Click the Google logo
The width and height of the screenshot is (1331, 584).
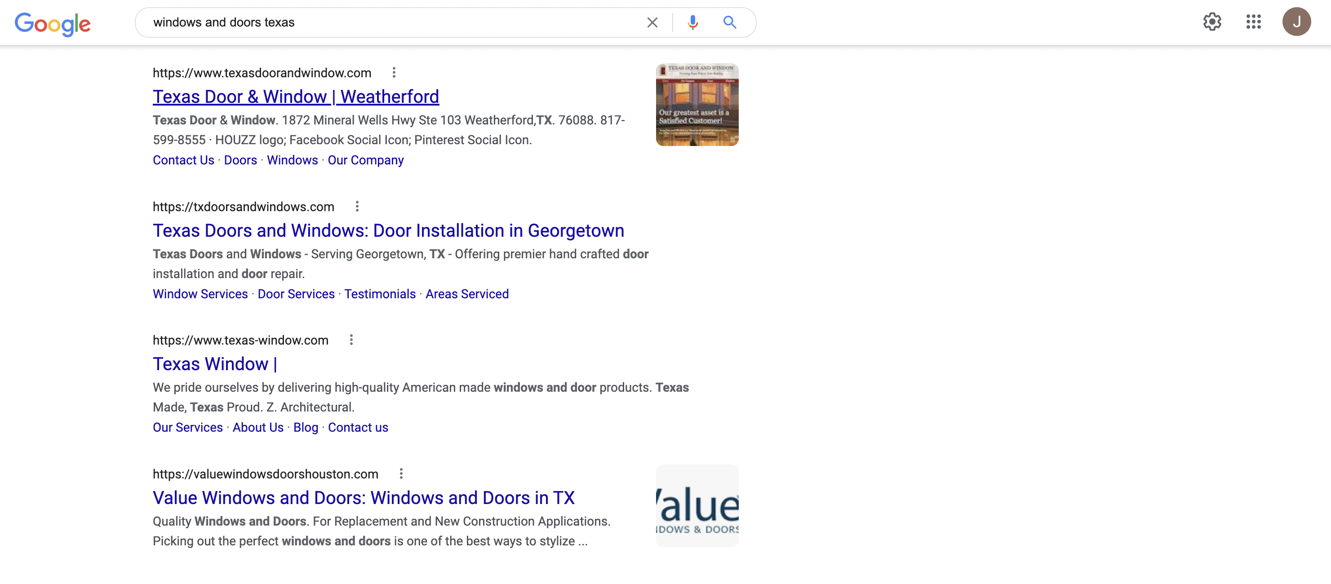[52, 23]
